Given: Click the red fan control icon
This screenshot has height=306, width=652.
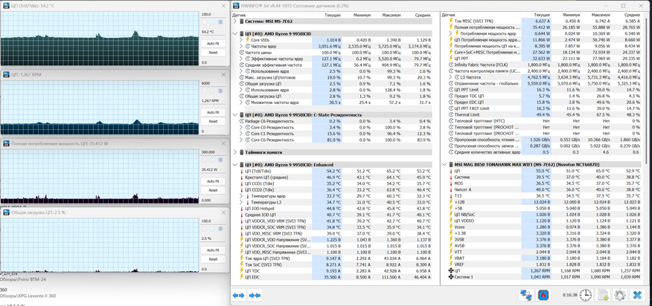Looking at the screenshot, I should click(543, 295).
